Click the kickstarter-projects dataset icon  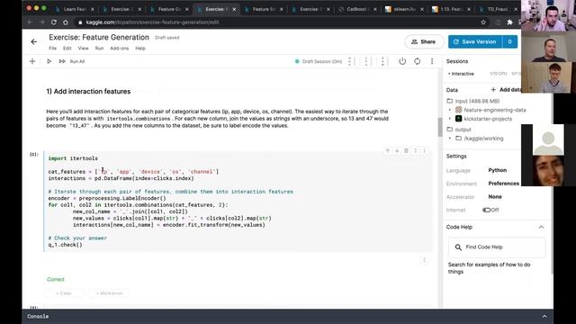tap(458, 119)
